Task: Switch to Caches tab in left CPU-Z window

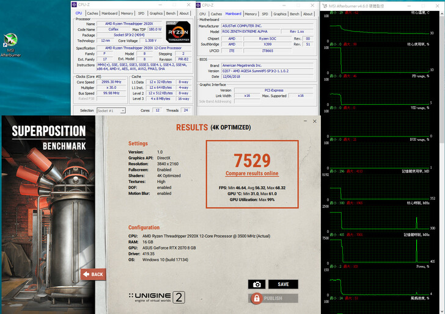Action: click(x=92, y=13)
